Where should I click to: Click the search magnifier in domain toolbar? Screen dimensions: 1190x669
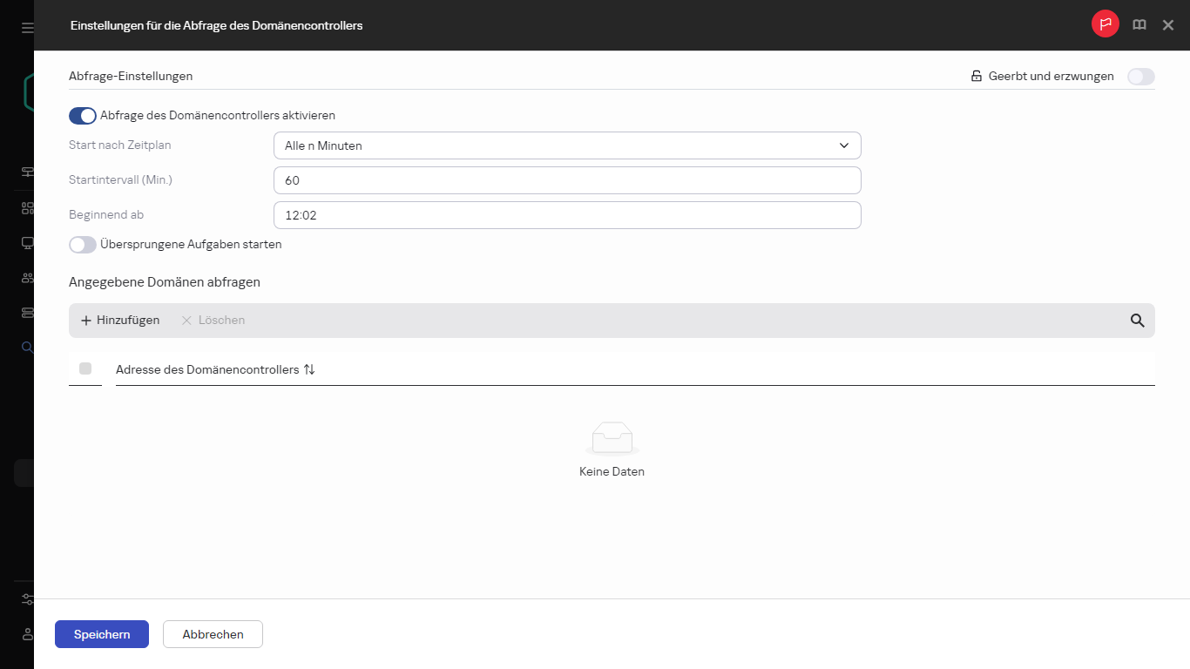tap(1137, 321)
